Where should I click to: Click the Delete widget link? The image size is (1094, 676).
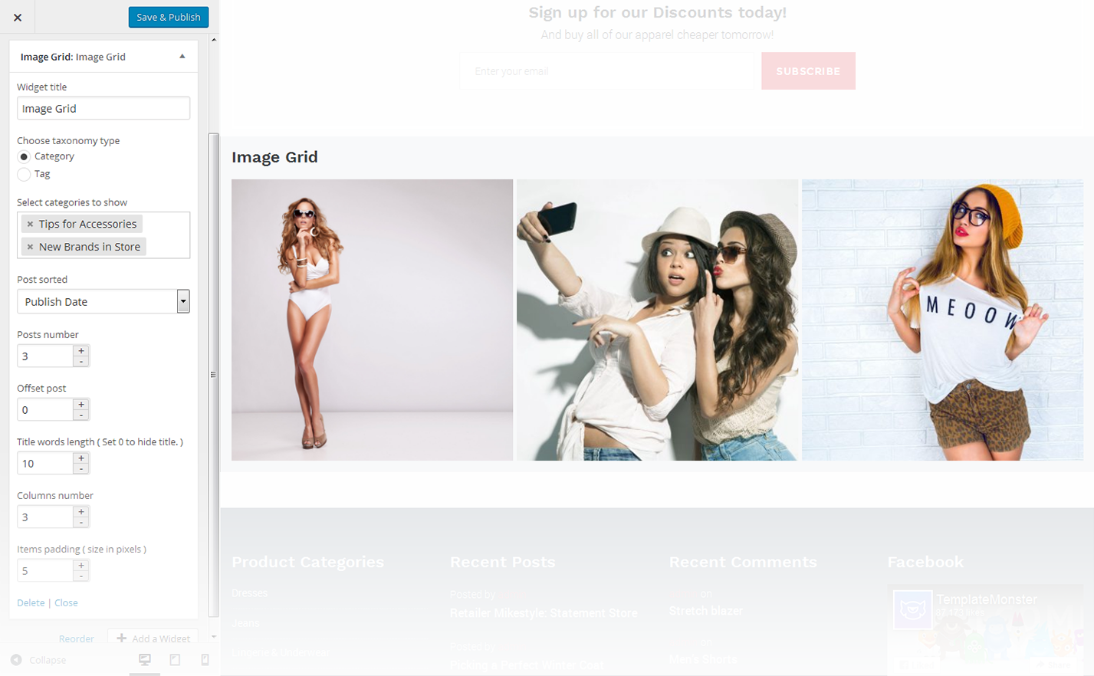click(x=31, y=603)
